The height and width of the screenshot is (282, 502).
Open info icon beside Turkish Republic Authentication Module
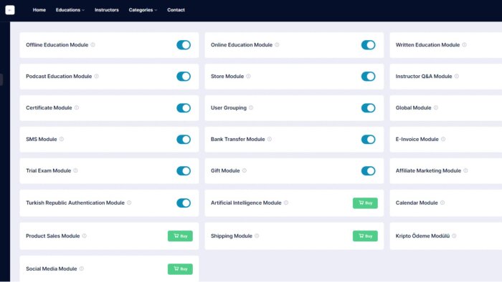coord(129,203)
